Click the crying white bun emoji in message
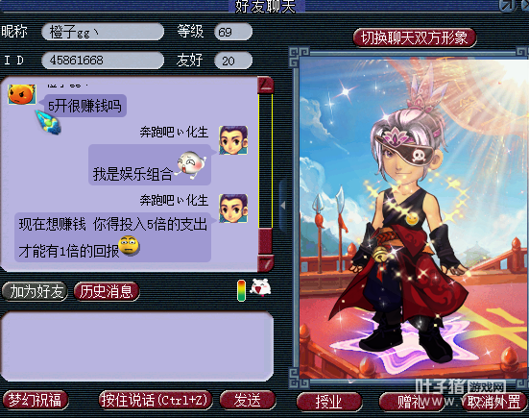529x418 pixels. (x=191, y=164)
